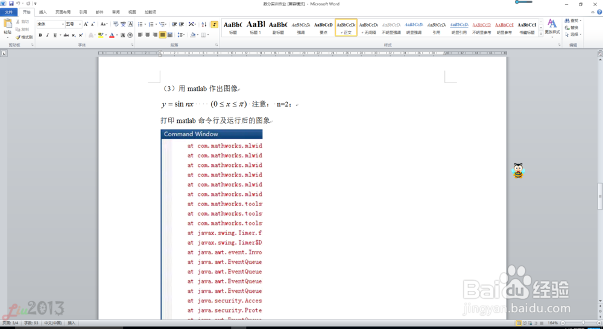Viewport: 603px width, 329px height.
Task: Apply distributed alignment
Action: coord(170,35)
